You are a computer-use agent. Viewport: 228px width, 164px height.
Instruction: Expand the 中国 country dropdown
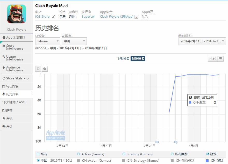point(74,41)
